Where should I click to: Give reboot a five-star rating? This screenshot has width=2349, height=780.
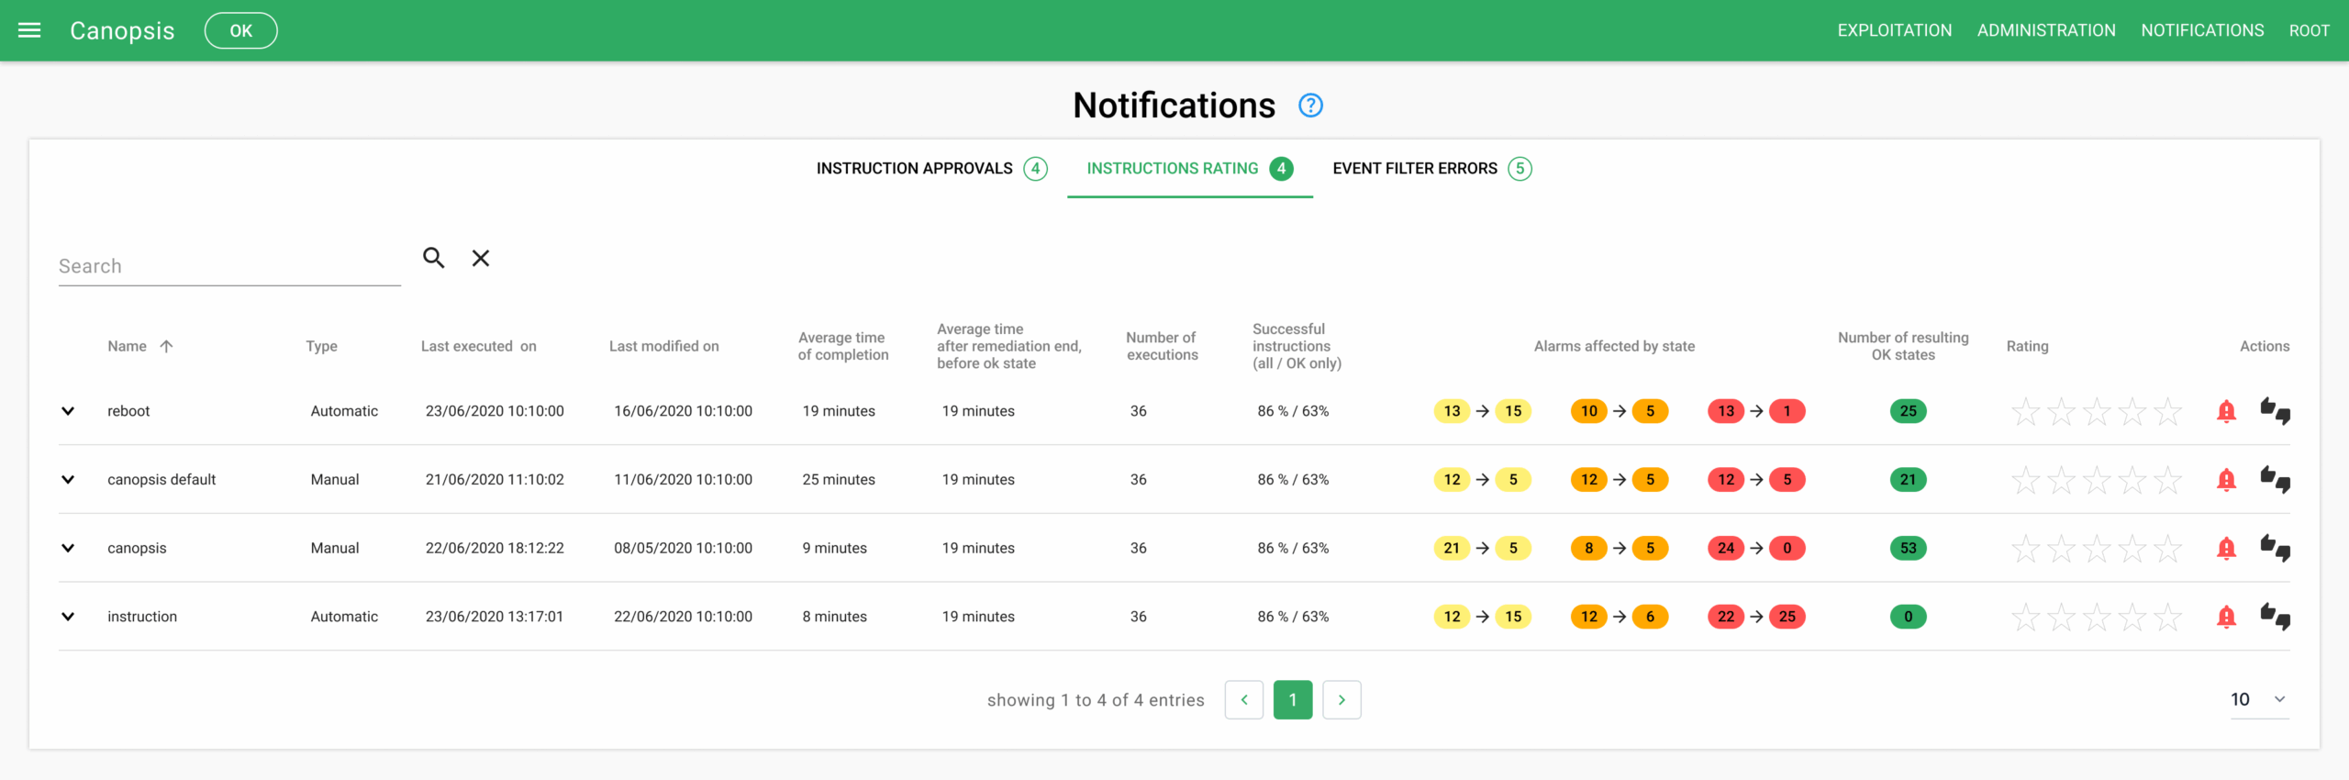click(x=2168, y=412)
